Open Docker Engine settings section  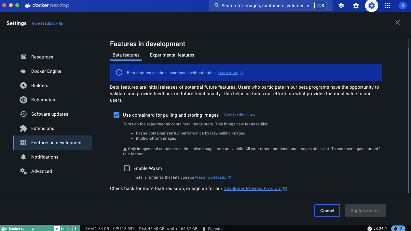coord(52,71)
